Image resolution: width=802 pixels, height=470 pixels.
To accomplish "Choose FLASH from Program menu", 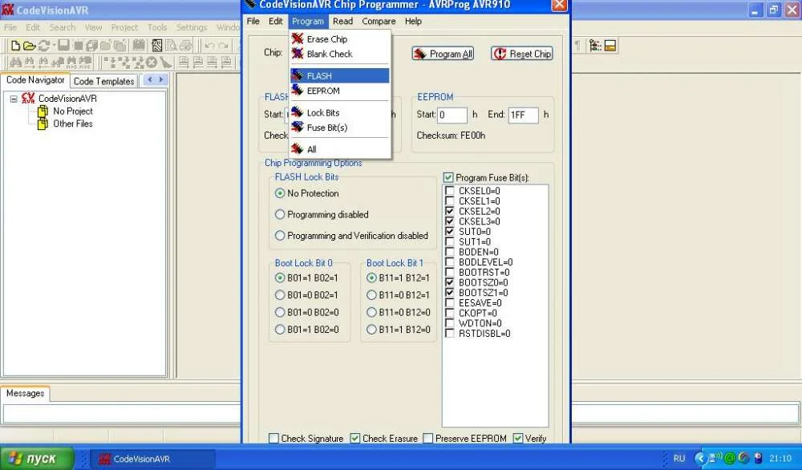I will 339,75.
